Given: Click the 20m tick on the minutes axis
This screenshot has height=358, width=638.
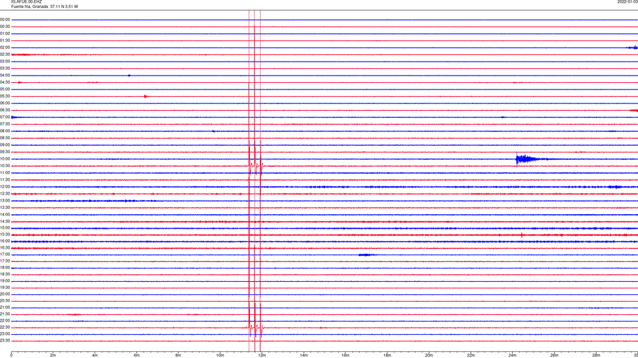Looking at the screenshot, I should 429,355.
